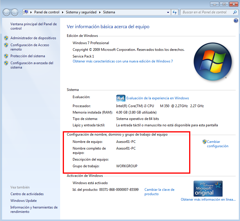Open Obtener más información en línea link
Image resolution: width=240 pixels, height=221 pixels.
tap(208, 200)
